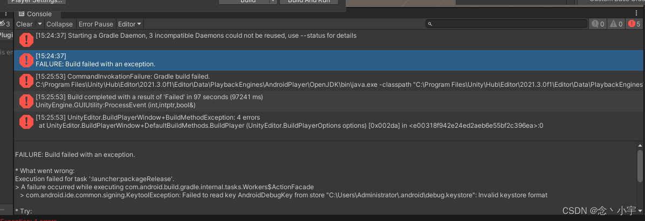Toggle error messages filter showing 5
Image resolution: width=645 pixels, height=221 pixels.
[x=634, y=24]
